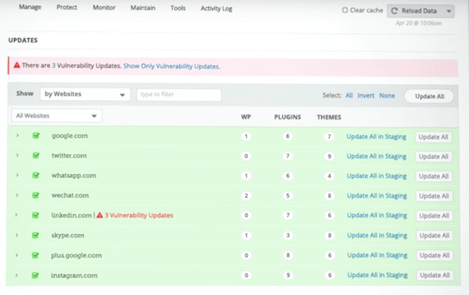Screen dimensions: 469x295
Task: Click Update All in Staging for google.com
Action: 376,137
